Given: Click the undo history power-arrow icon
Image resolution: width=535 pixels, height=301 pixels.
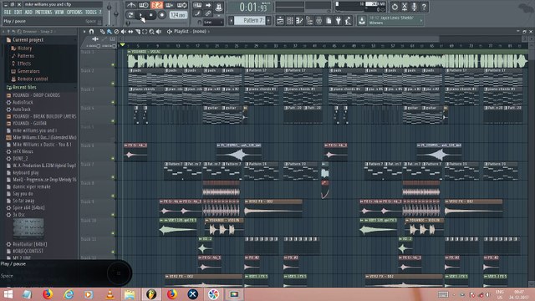Looking at the screenshot, I should (395, 7).
